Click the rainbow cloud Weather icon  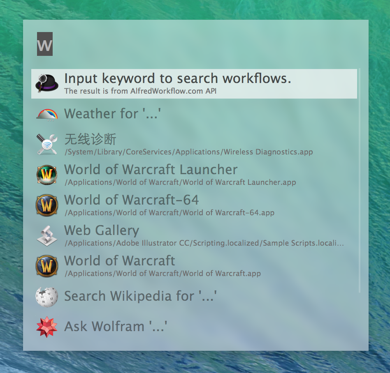pos(46,114)
